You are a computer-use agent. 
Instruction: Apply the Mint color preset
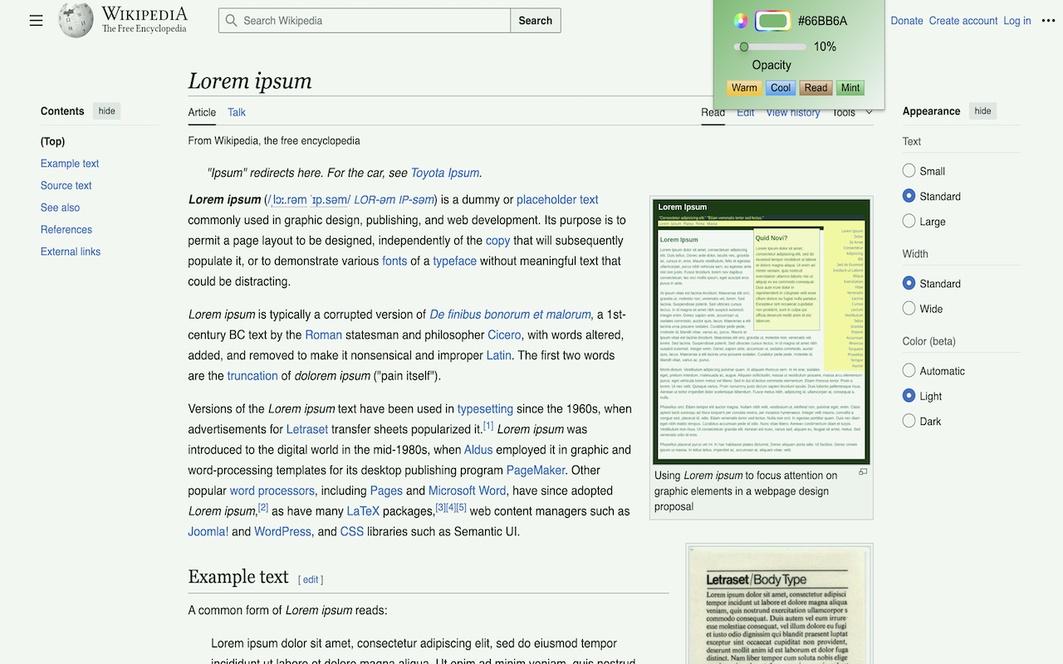850,88
